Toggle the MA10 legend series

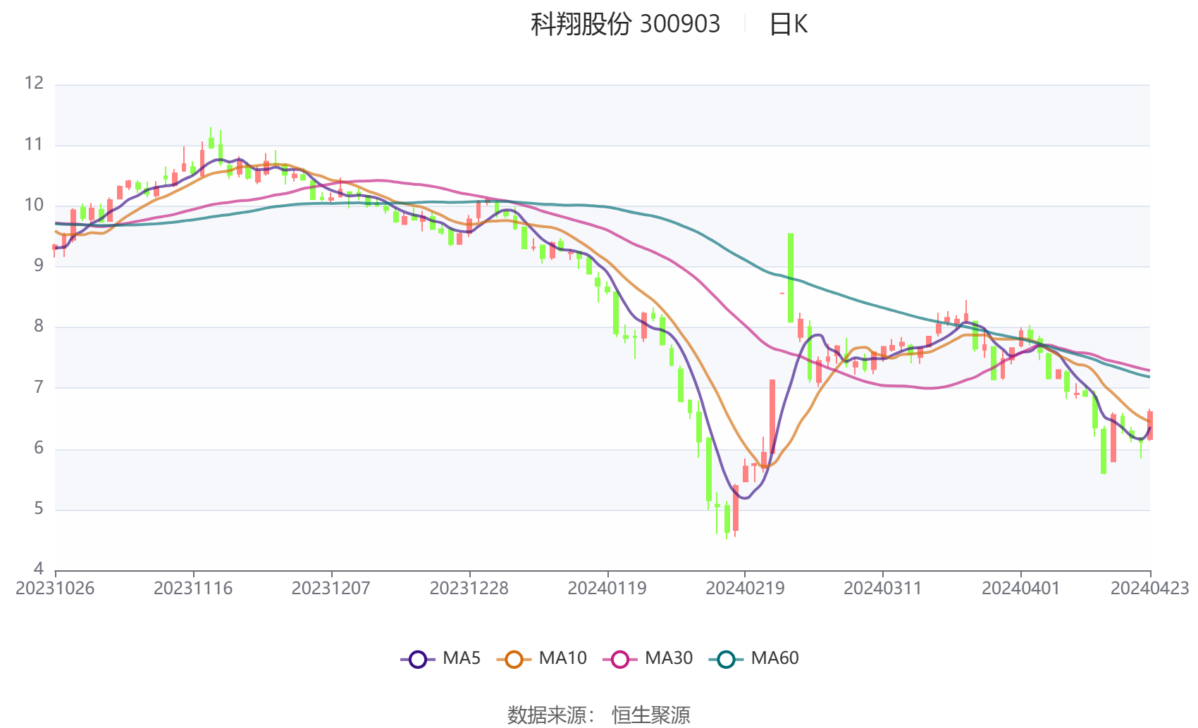(x=541, y=659)
